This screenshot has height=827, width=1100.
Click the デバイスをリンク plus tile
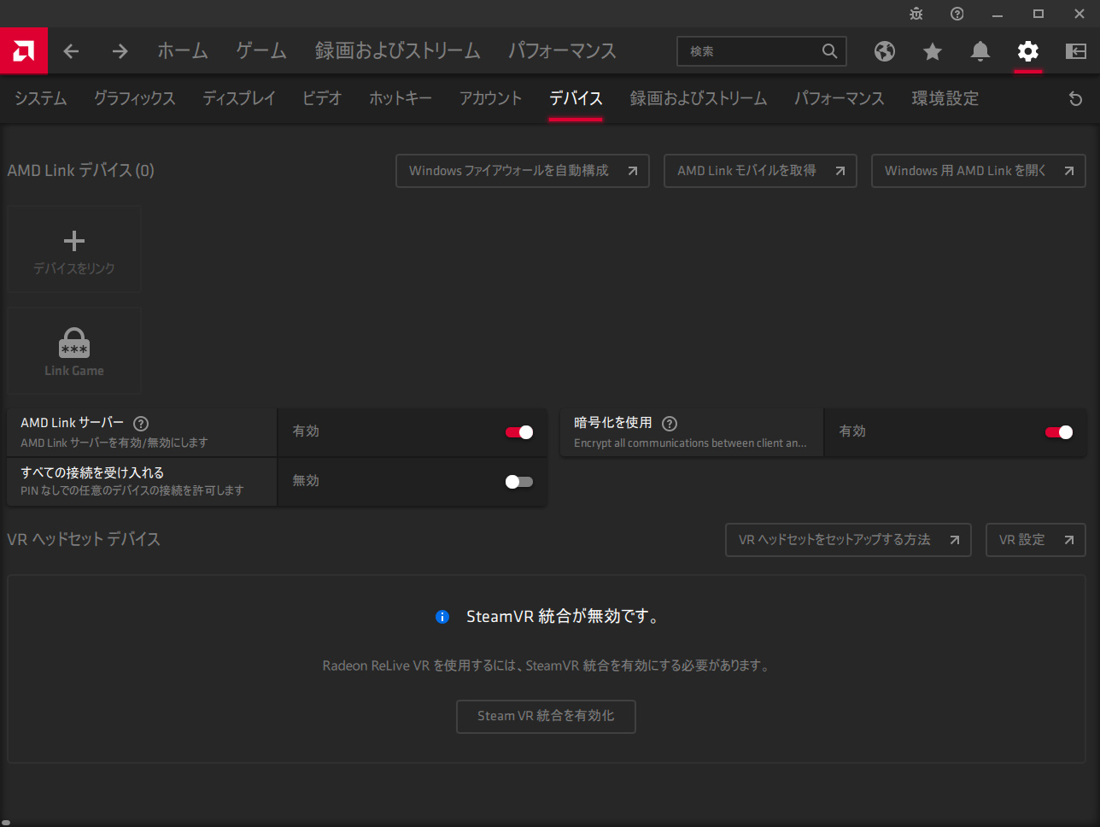pyautogui.click(x=74, y=249)
